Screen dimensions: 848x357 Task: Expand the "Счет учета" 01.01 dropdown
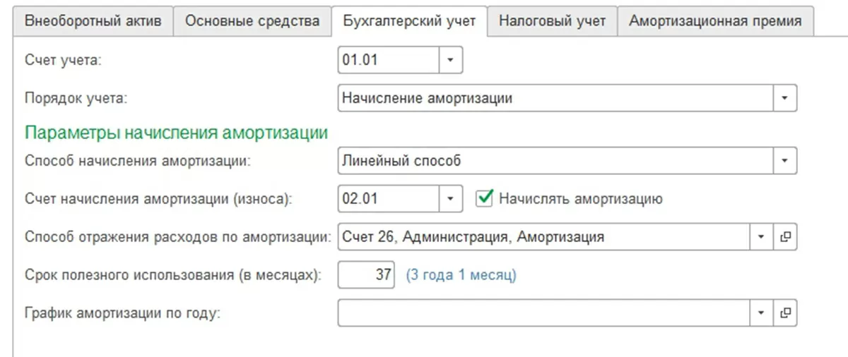click(451, 61)
